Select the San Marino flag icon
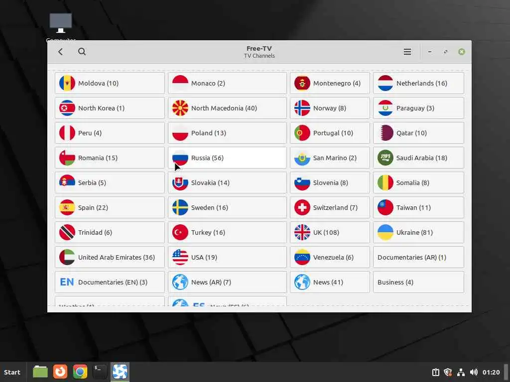Screen dimensions: 510x382 click(x=302, y=158)
